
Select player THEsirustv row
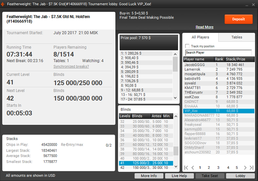[x=219, y=93]
